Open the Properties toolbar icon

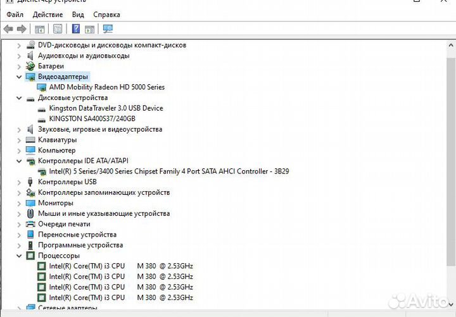(58, 28)
